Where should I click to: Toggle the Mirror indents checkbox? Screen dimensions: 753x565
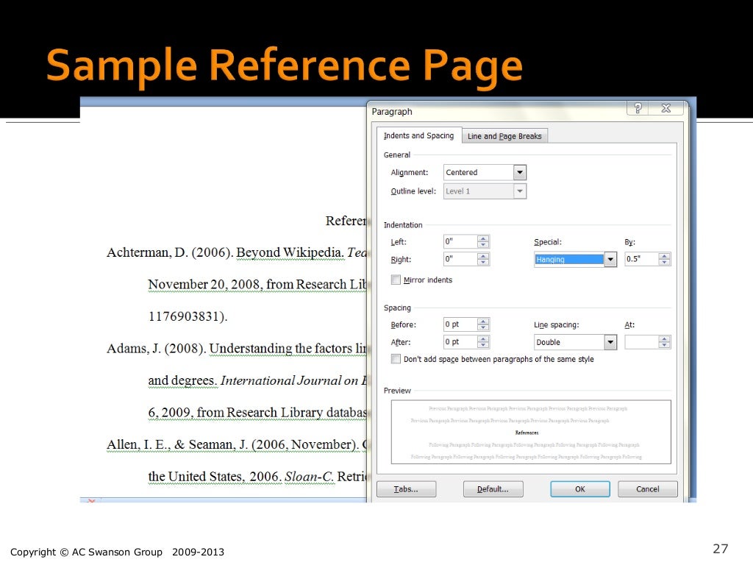pos(396,280)
